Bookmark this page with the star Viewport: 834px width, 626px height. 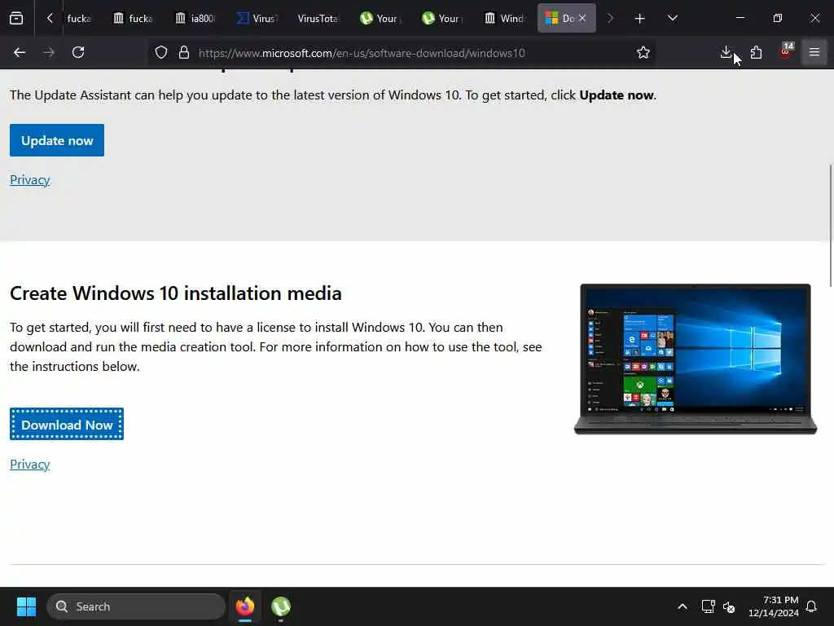(643, 52)
